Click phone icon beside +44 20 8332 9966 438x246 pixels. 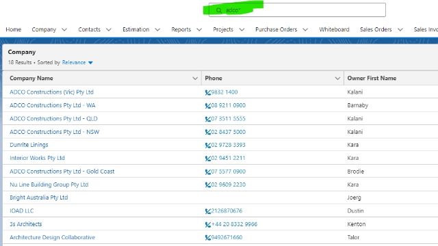pyautogui.click(x=208, y=225)
